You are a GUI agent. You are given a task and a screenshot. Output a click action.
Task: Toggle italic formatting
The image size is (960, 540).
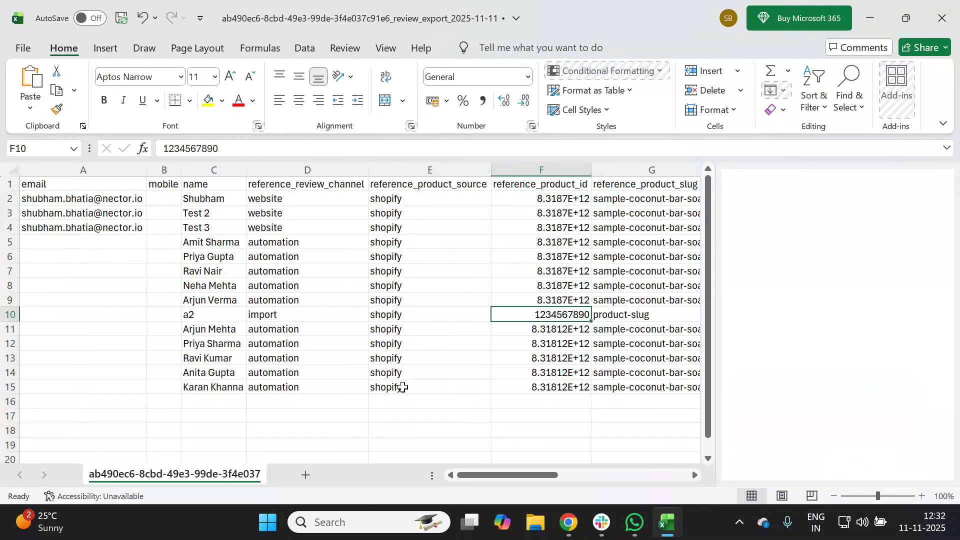(x=123, y=100)
